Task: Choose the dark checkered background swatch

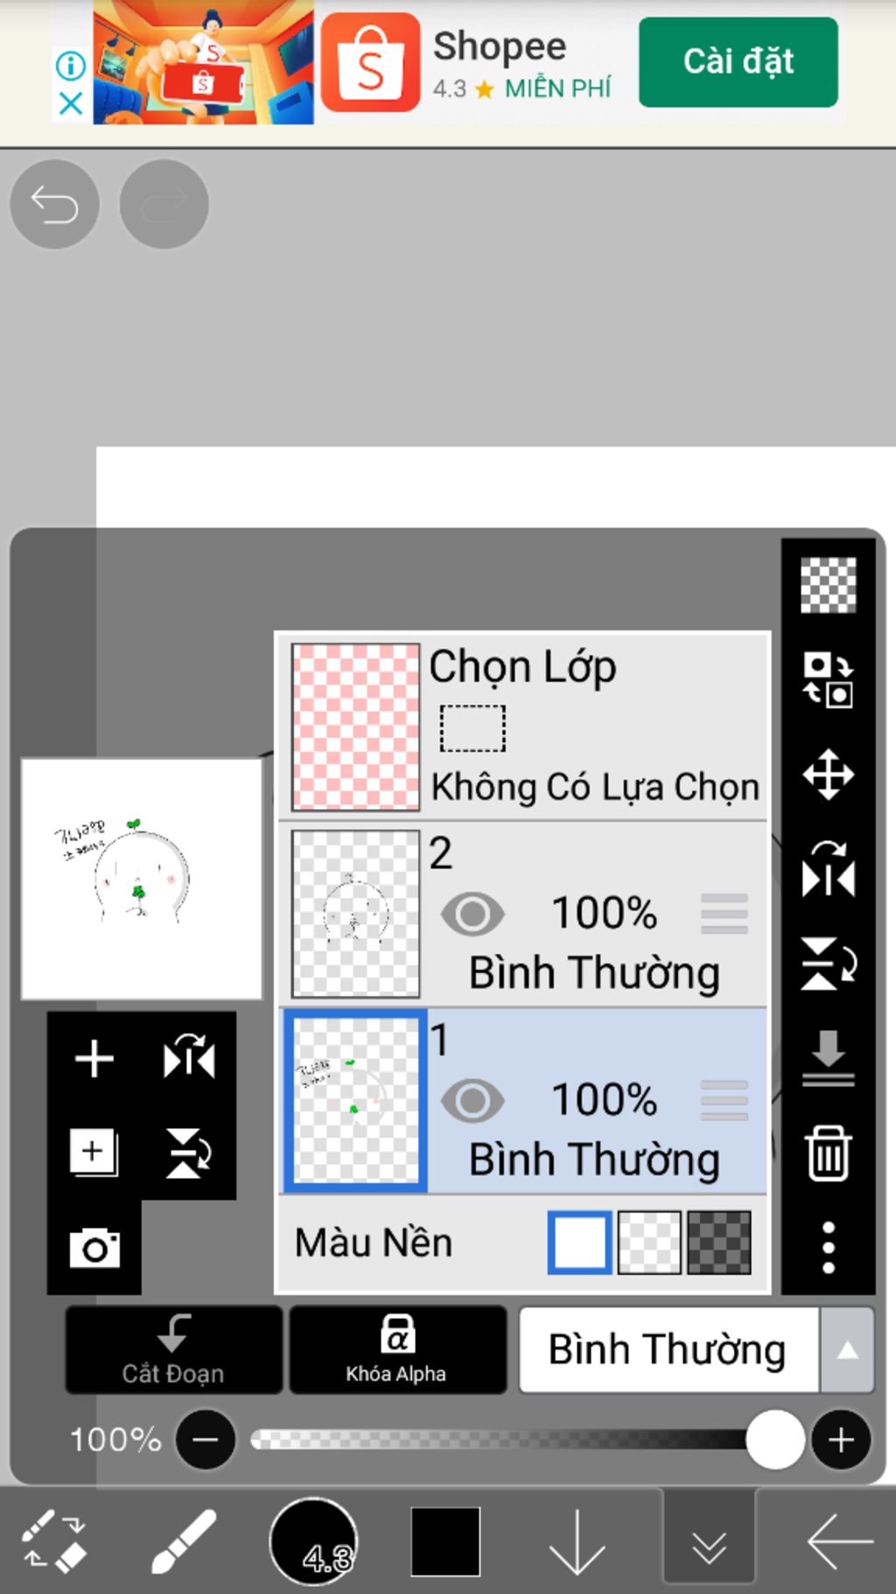Action: (718, 1242)
